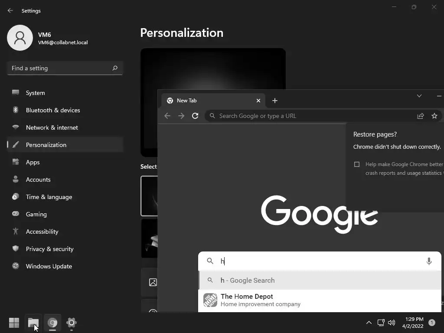Open File Explorer from taskbar
The image size is (444, 333).
(x=33, y=323)
